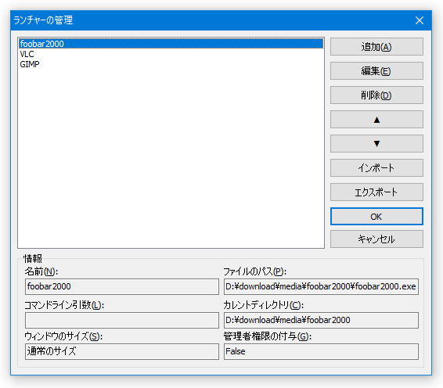
Task: Select foobar2000 in the launcher list
Action: click(x=171, y=44)
